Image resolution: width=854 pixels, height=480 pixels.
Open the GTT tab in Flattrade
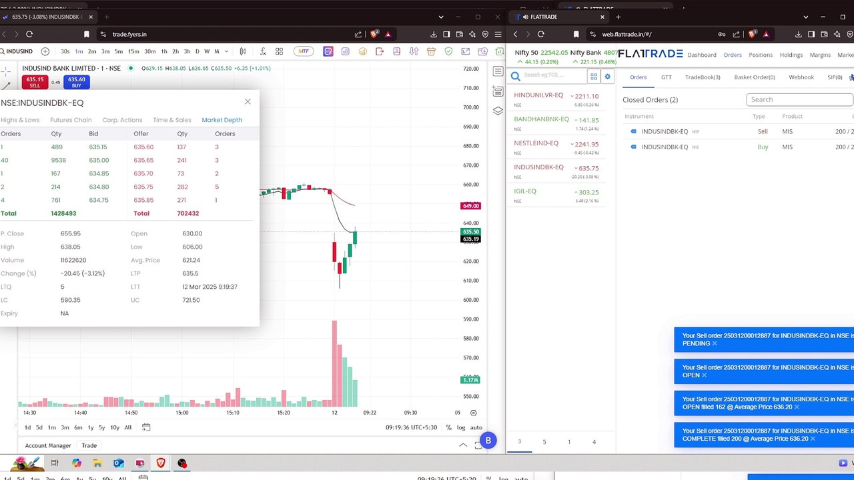[666, 77]
